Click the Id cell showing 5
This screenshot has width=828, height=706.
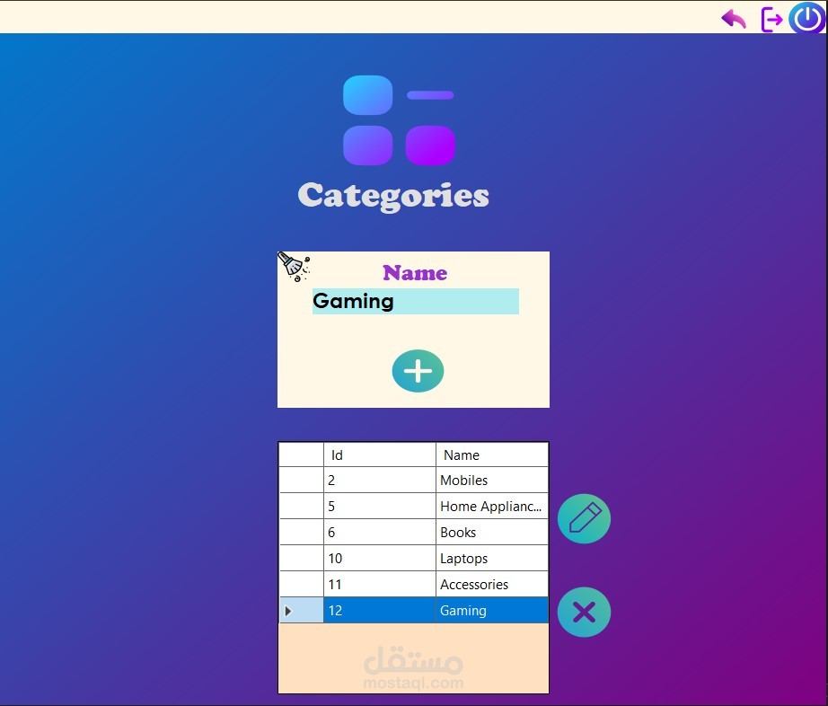(380, 506)
